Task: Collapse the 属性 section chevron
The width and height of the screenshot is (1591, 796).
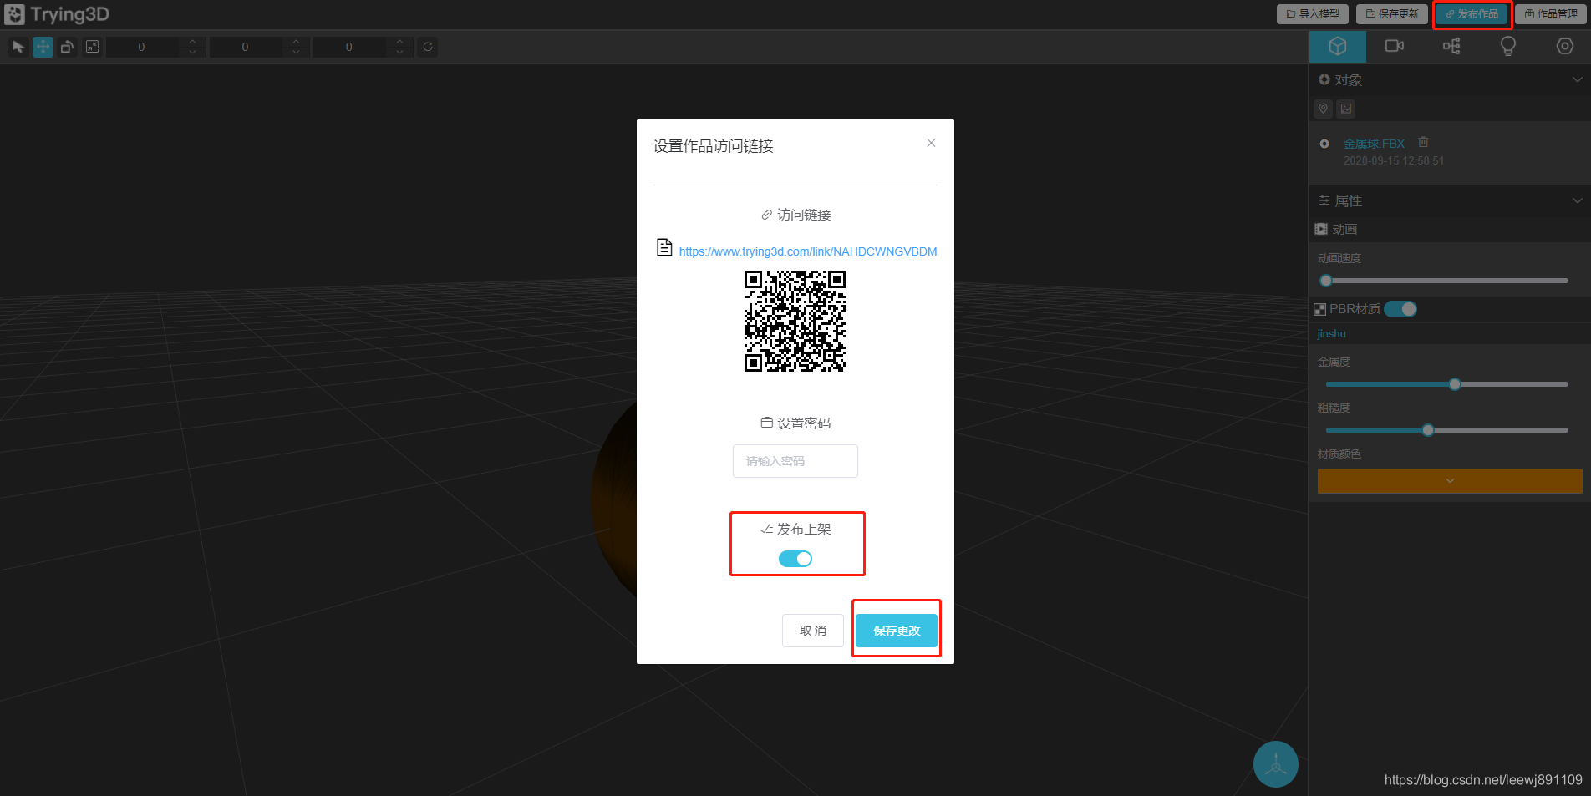Action: click(1578, 200)
